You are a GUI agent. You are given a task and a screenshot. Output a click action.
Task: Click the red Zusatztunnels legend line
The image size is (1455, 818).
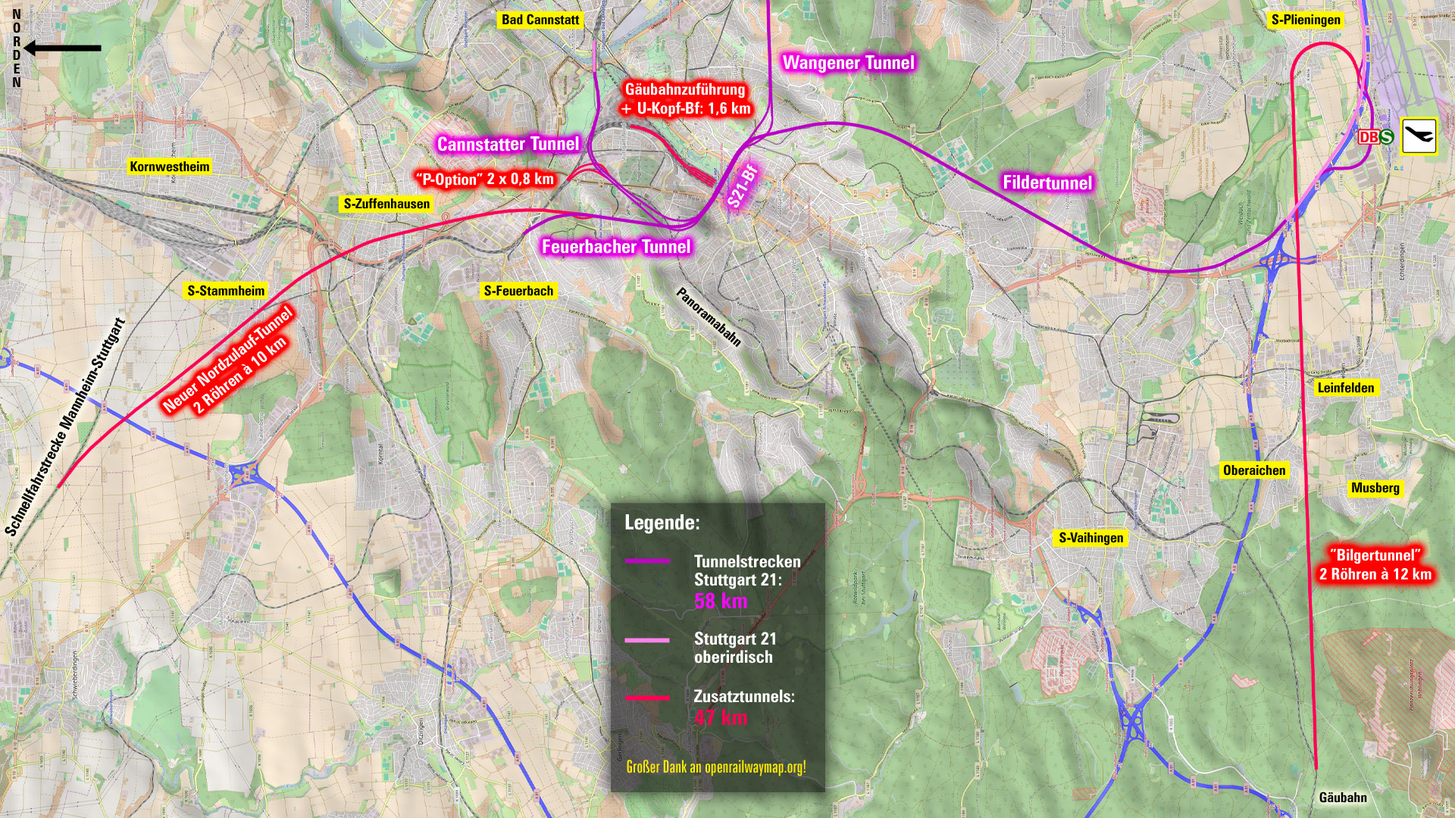coord(647,698)
